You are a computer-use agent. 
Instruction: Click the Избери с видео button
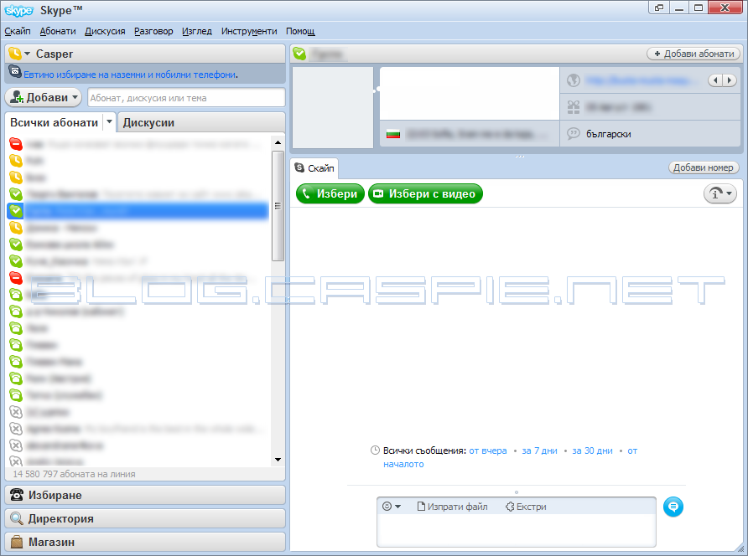425,194
